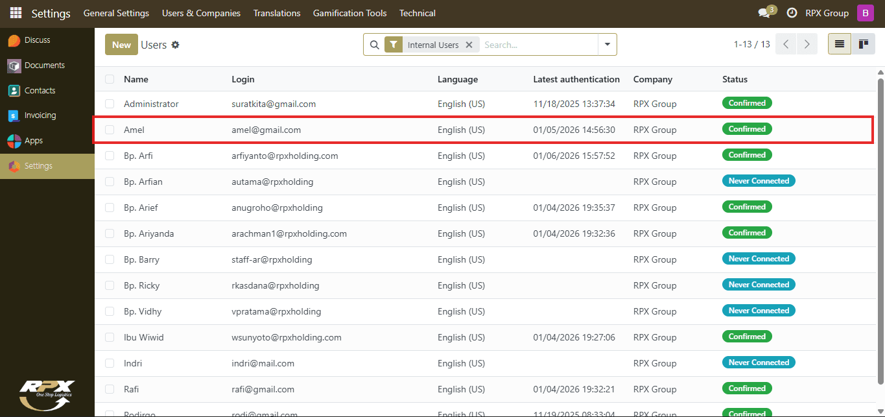
Task: Open the Documents app from sidebar
Action: click(x=47, y=66)
